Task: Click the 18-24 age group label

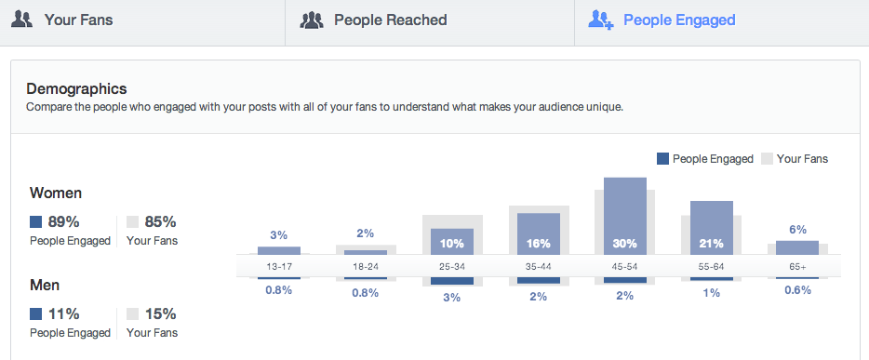Action: pyautogui.click(x=366, y=266)
